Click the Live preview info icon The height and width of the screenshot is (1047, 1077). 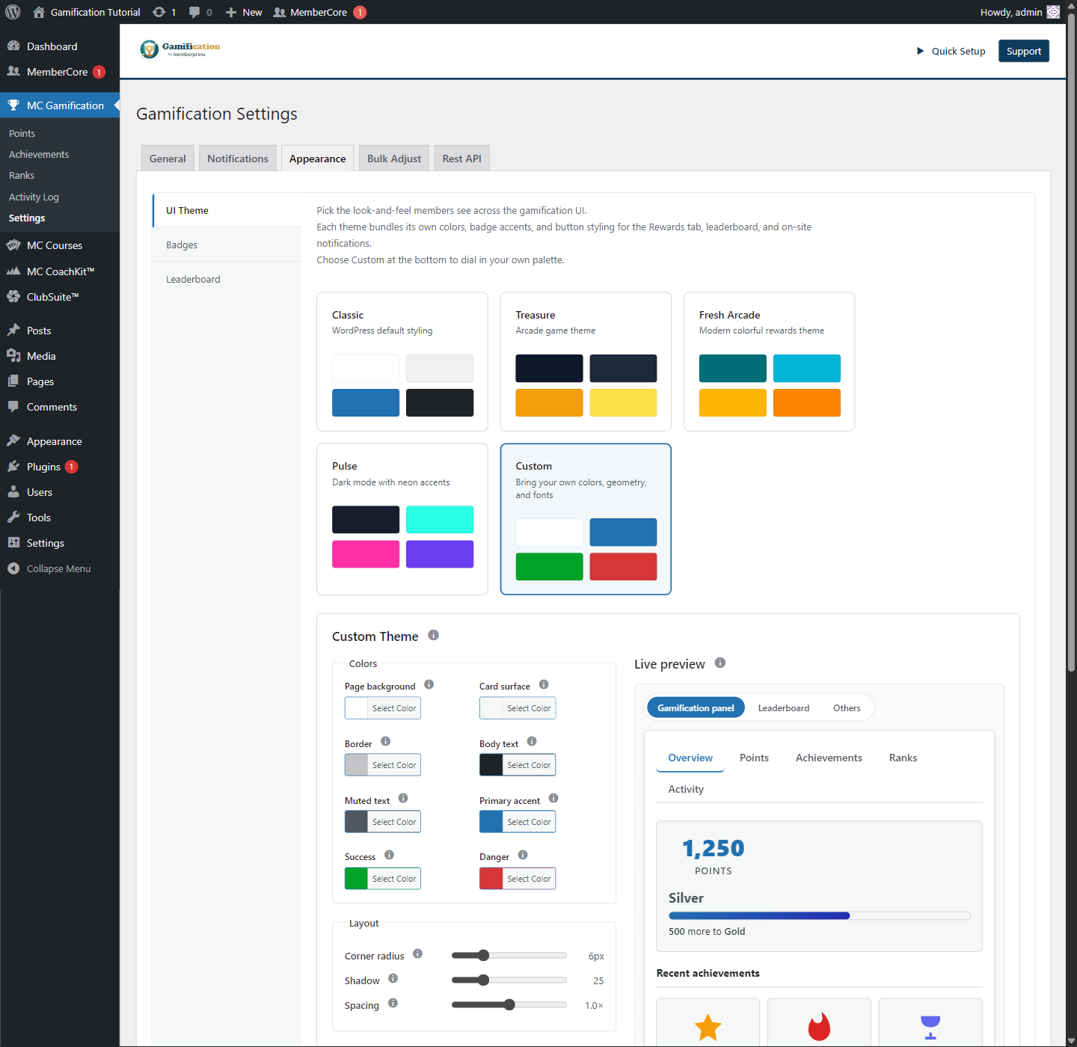point(720,663)
